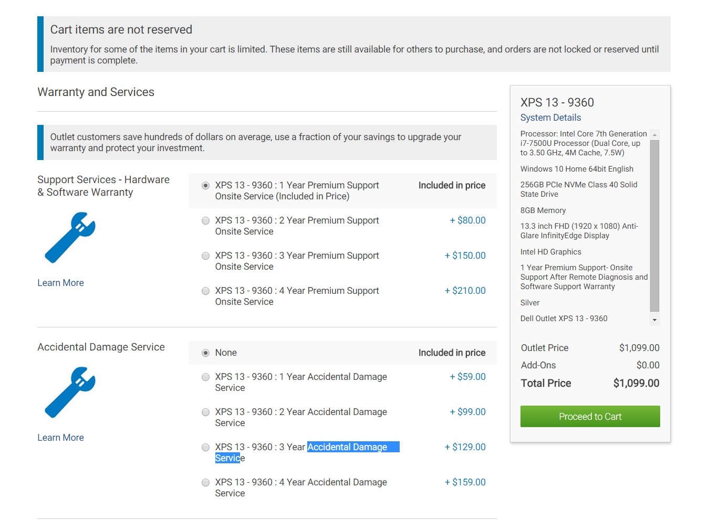
Task: Click the + $59.00 price text
Action: point(467,377)
